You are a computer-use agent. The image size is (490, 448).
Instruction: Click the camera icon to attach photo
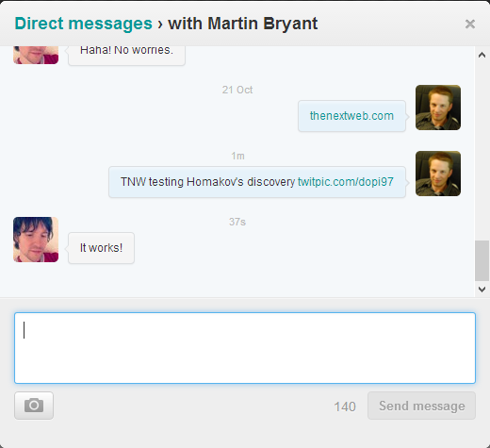coord(34,406)
